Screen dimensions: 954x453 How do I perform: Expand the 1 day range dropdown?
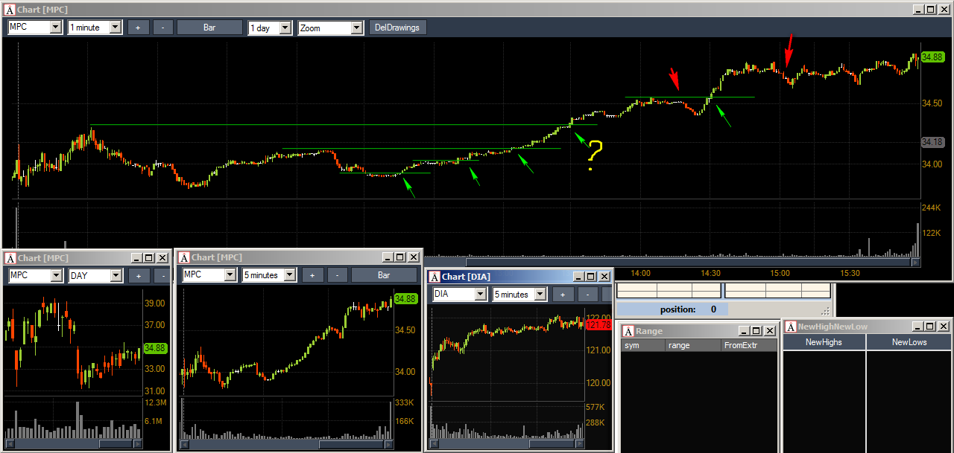[x=270, y=28]
